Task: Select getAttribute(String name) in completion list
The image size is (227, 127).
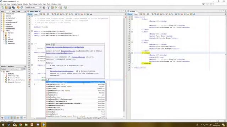Action: pos(75,86)
